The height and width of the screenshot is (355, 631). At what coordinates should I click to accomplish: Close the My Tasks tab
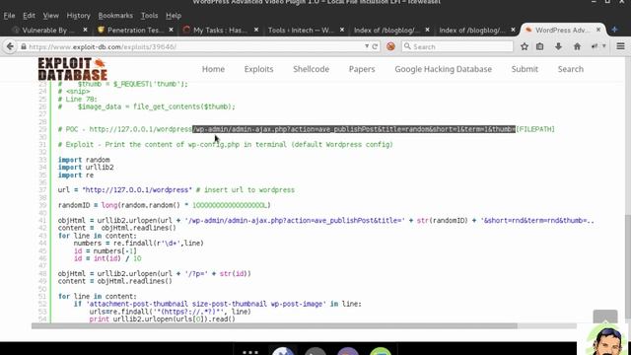pos(256,30)
